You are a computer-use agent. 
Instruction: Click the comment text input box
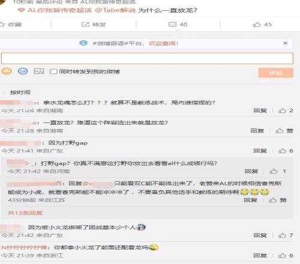coord(147,58)
